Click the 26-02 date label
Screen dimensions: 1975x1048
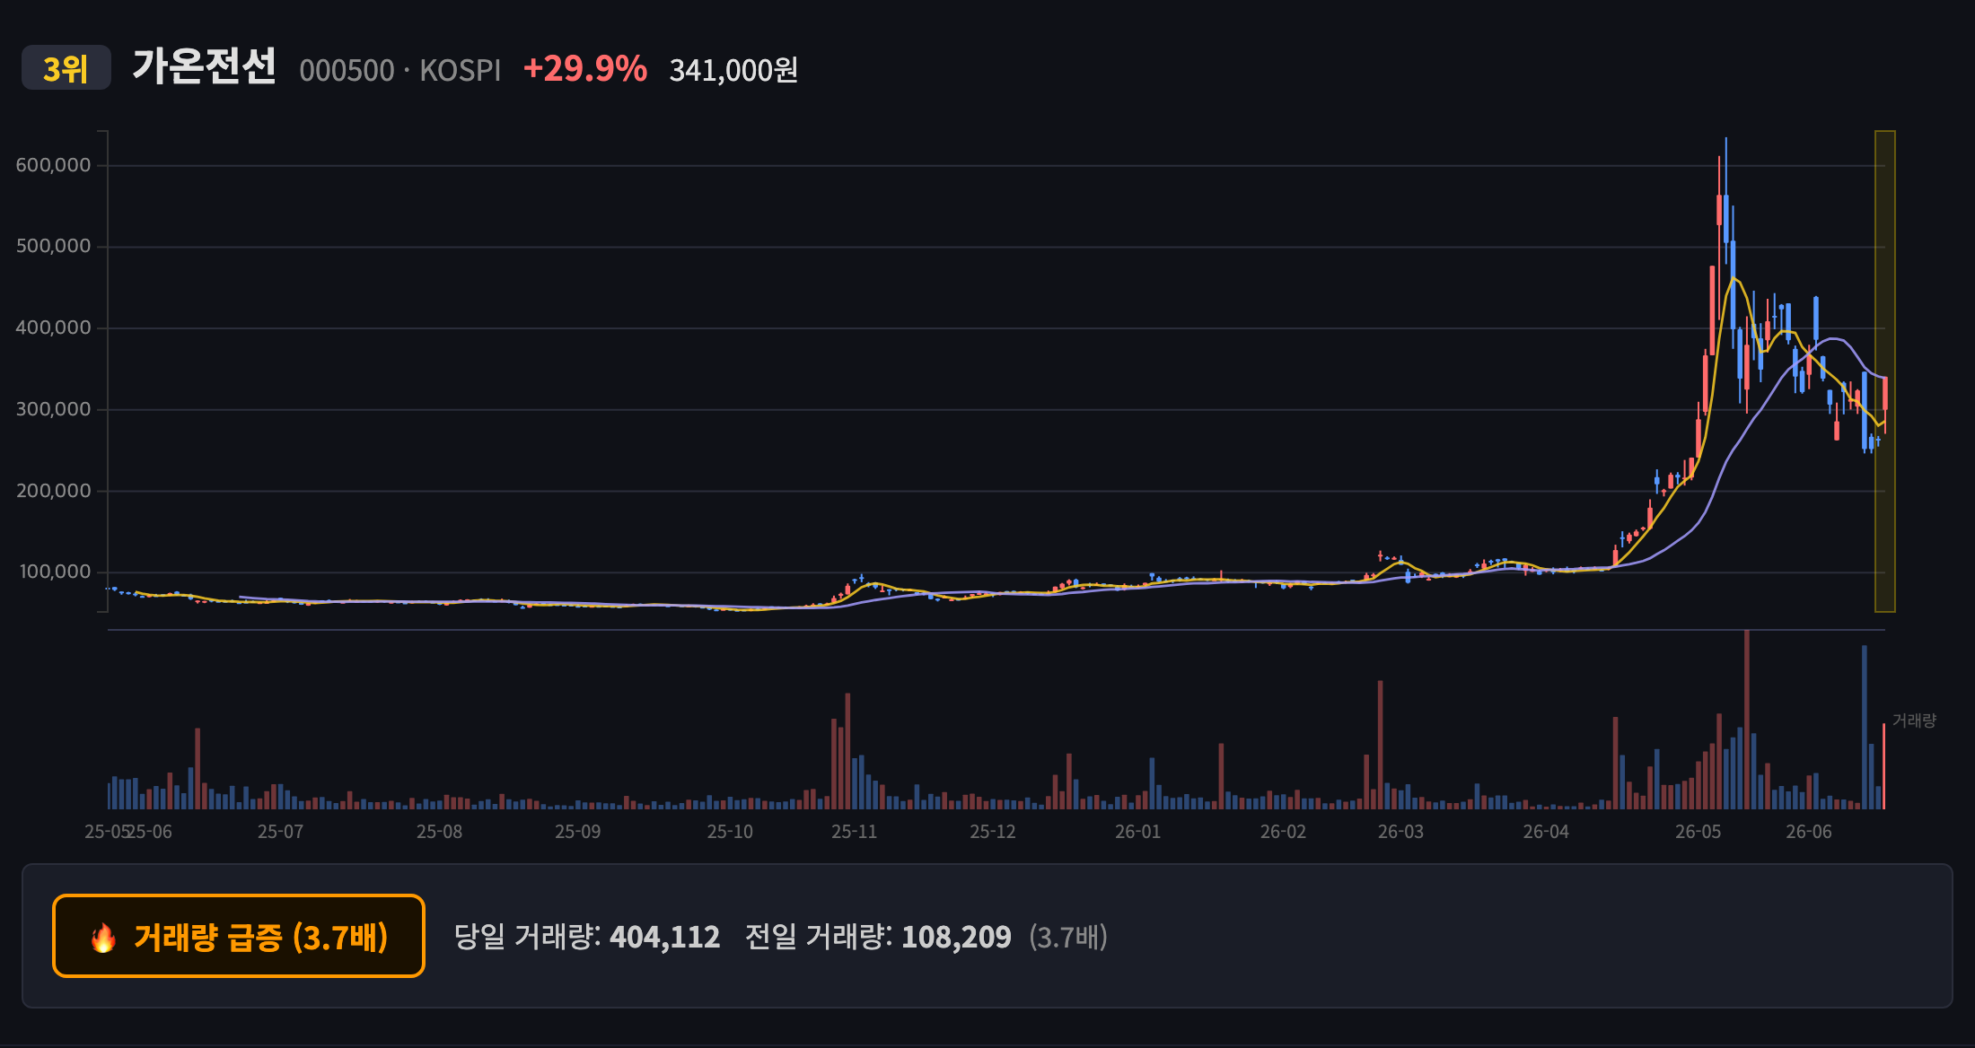point(1283,832)
